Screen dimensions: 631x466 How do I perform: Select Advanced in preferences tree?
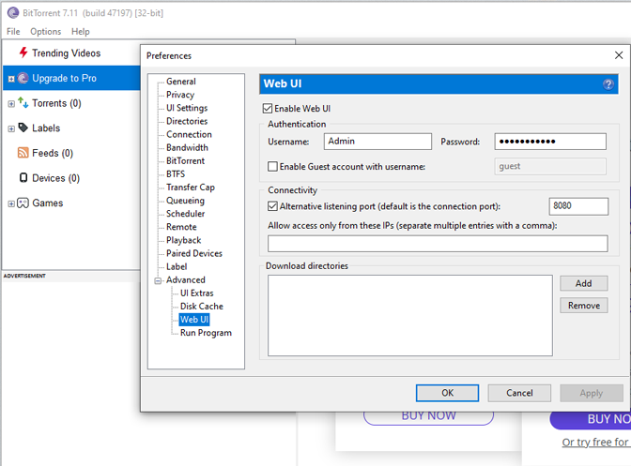[x=186, y=279]
